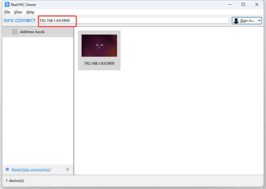Viewport: 266px width, 189px height.
Task: Expand the Sign in dropdown arrow
Action: [x=259, y=21]
